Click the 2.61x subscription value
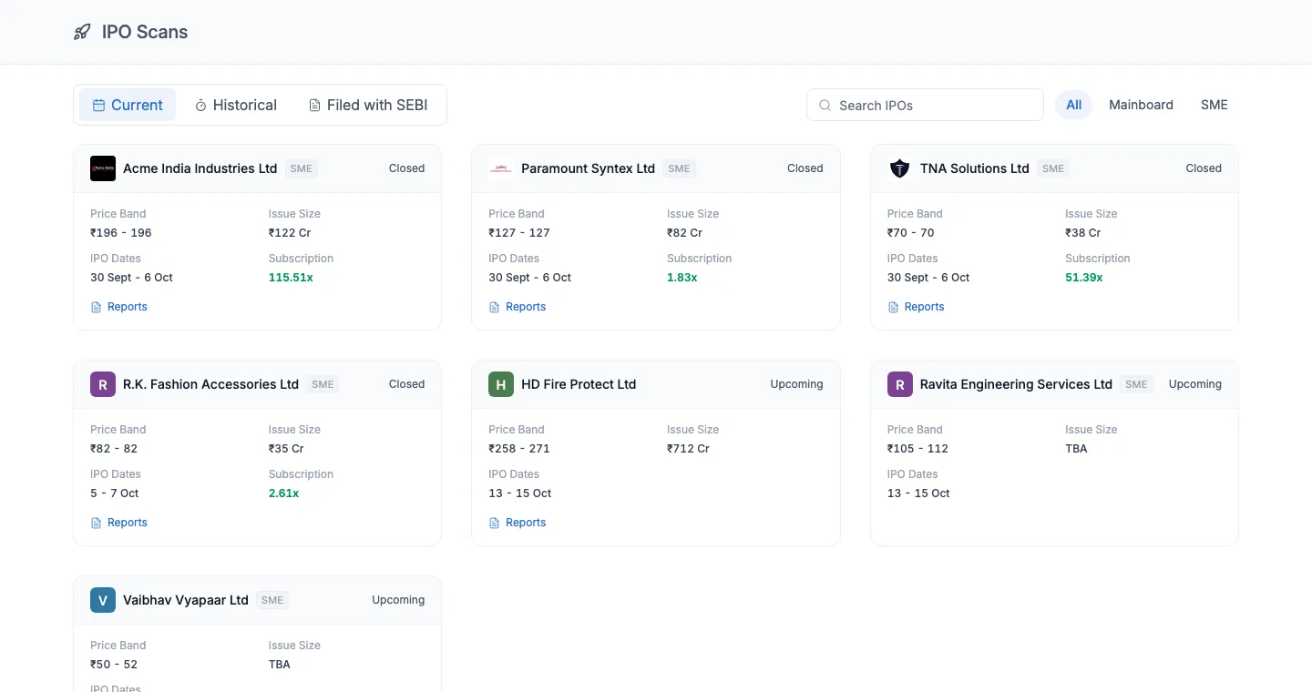This screenshot has height=692, width=1312. pos(284,494)
